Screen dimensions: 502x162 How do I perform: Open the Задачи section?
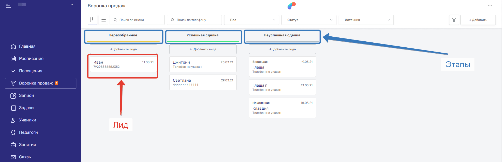26,108
